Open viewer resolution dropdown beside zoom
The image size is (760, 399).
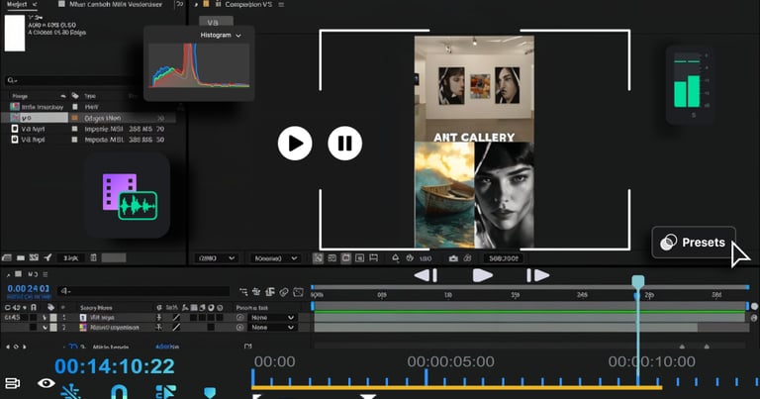coord(275,258)
